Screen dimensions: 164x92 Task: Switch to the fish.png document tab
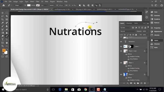pyautogui.click(x=84, y=9)
